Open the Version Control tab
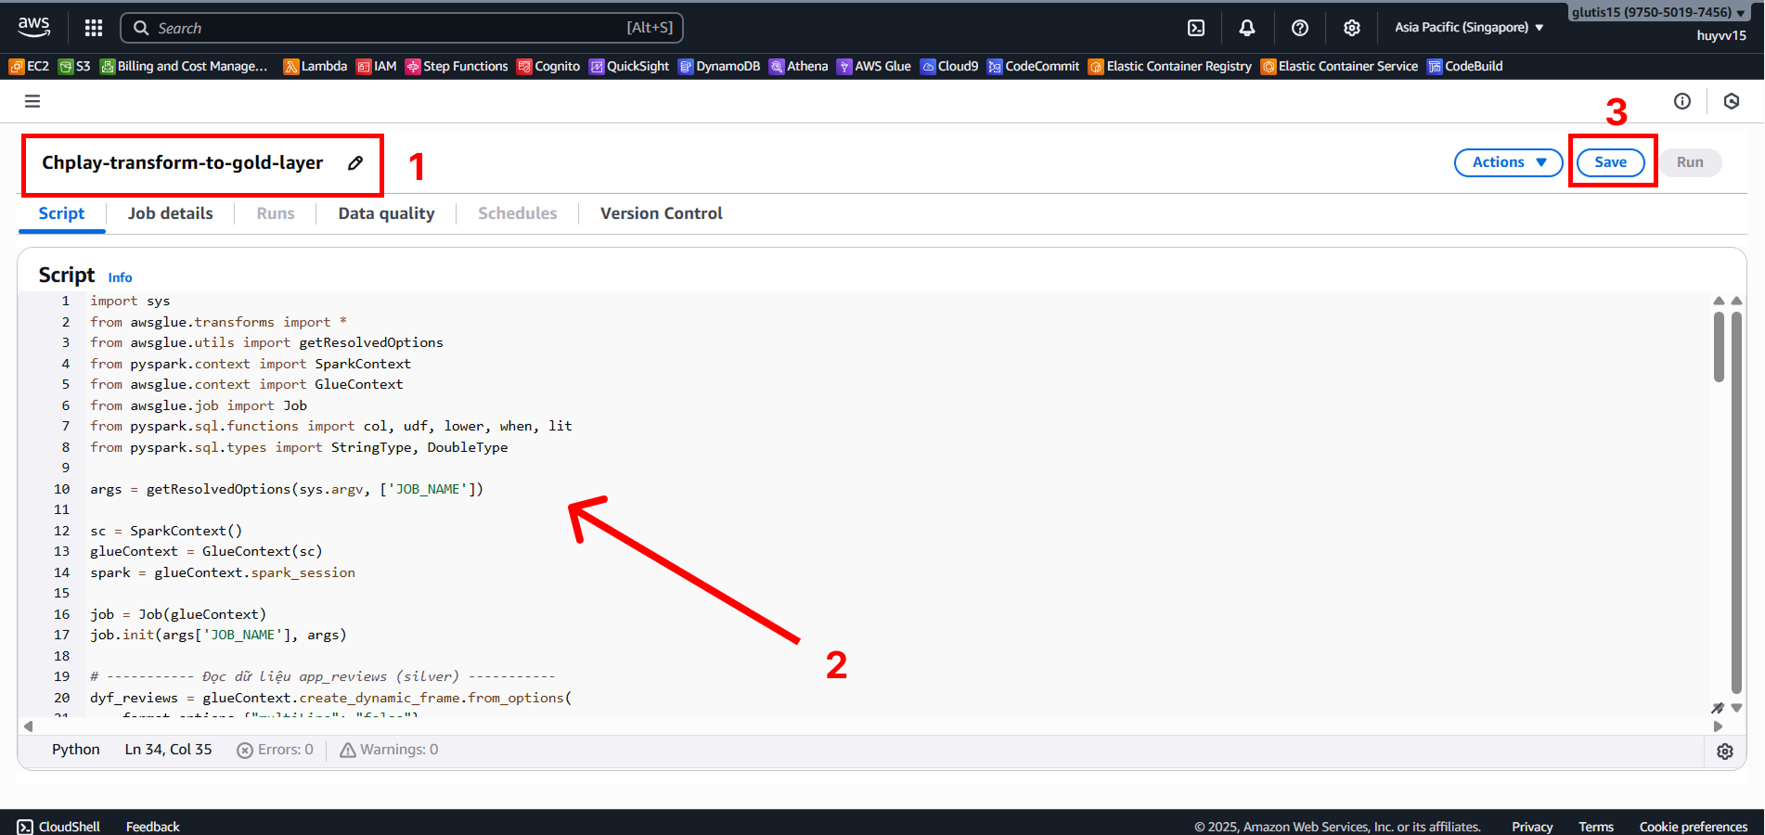This screenshot has height=835, width=1765. point(661,213)
